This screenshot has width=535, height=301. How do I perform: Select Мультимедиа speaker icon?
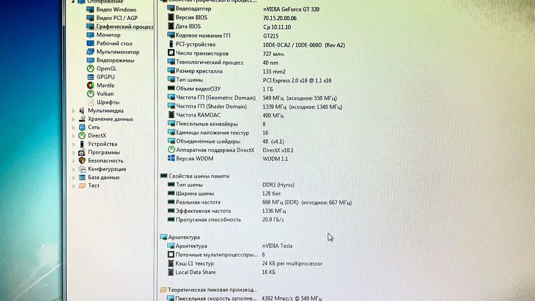(82, 111)
